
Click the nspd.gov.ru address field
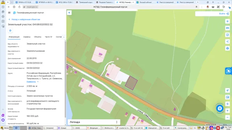(32, 7)
